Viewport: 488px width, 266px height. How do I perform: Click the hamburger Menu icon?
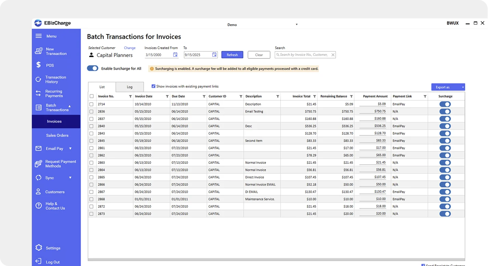(39, 36)
